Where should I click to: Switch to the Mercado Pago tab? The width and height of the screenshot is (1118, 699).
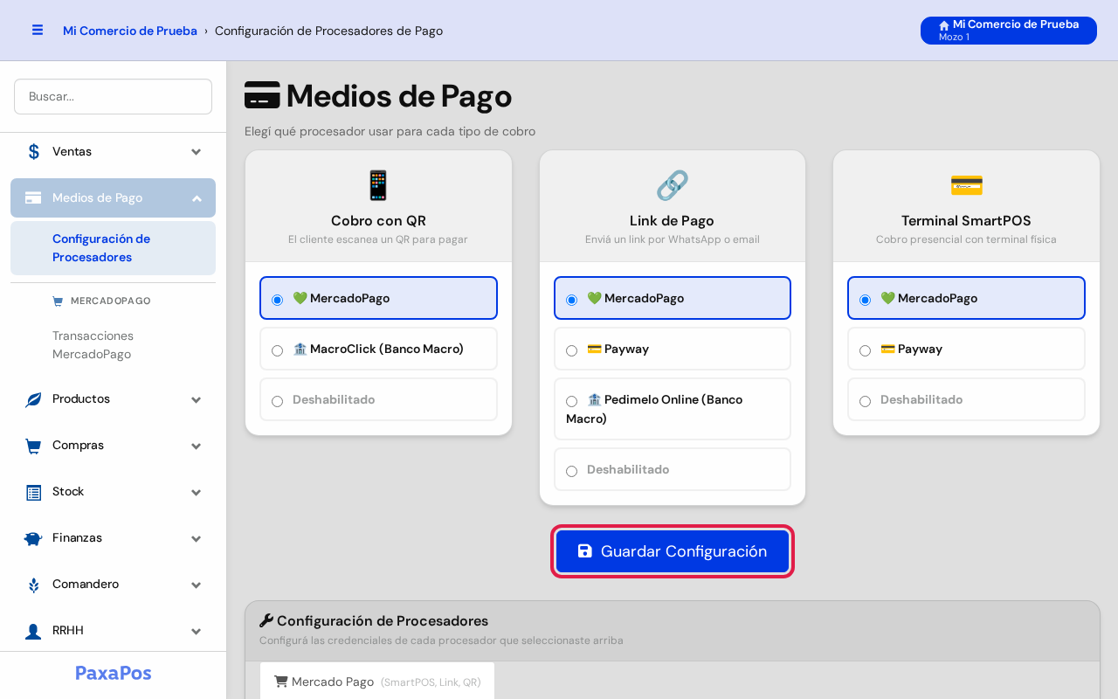coord(377,682)
